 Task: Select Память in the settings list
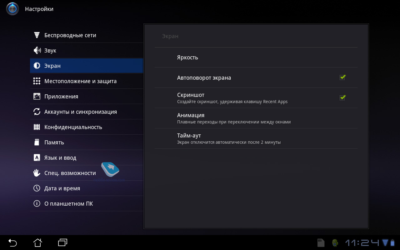click(54, 142)
